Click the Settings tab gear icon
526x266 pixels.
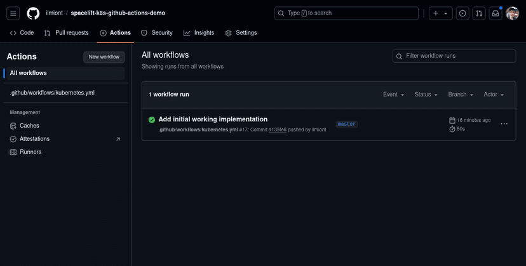(x=229, y=33)
